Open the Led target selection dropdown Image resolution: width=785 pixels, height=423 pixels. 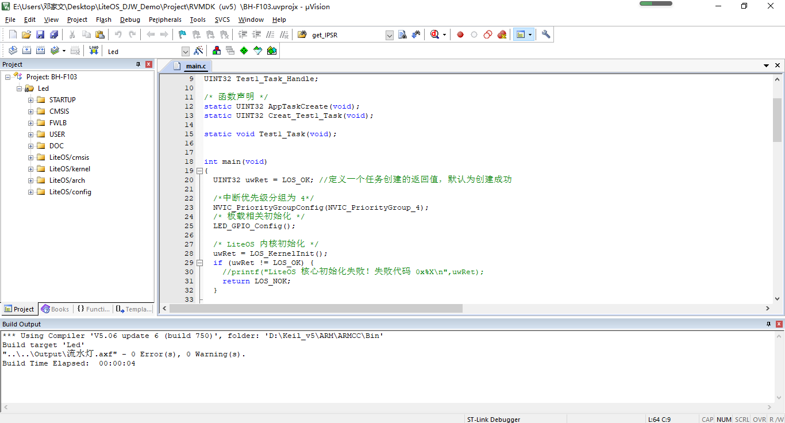coord(186,51)
